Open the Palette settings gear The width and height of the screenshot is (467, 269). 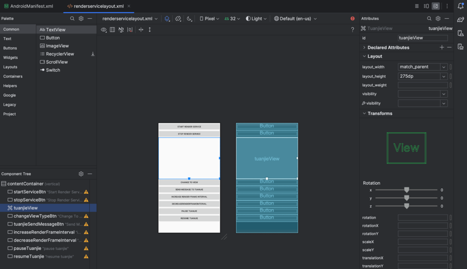coord(81,19)
